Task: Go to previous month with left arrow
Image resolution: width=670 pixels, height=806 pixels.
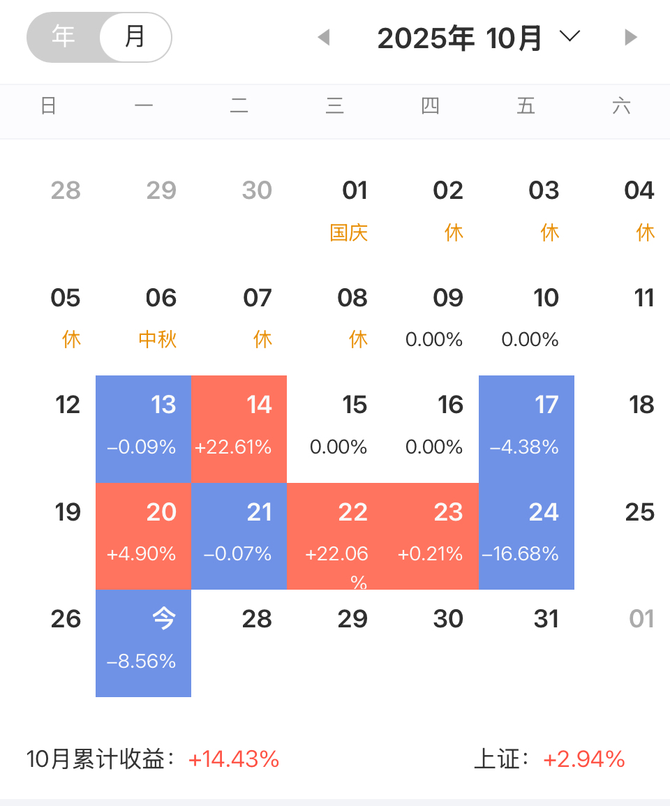Action: [x=323, y=38]
